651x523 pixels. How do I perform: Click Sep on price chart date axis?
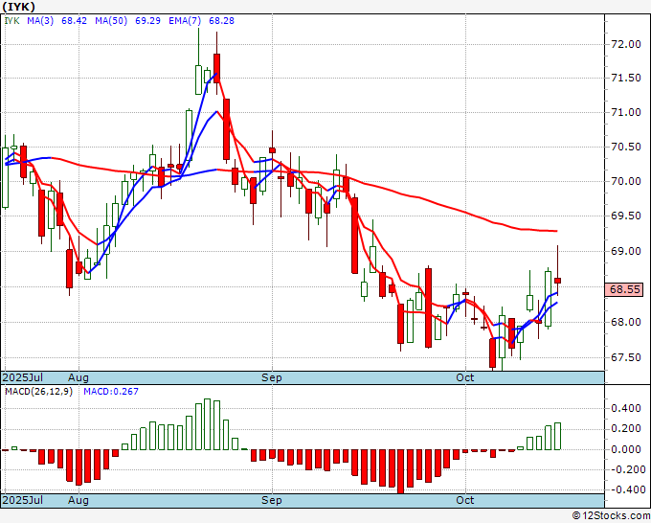[272, 377]
